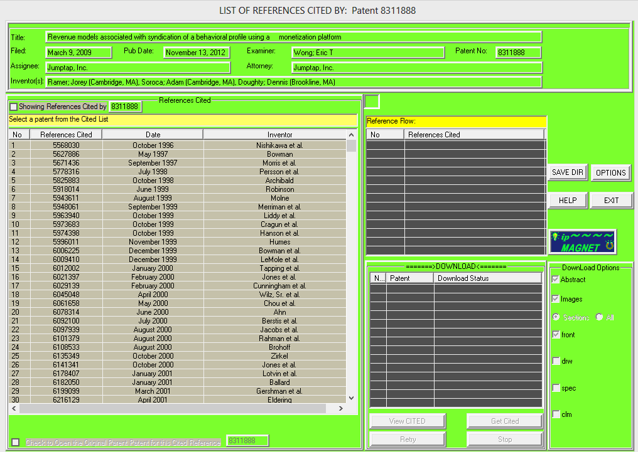Select cited patent 6216129 by Eldering
The width and height of the screenshot is (638, 452).
click(178, 399)
